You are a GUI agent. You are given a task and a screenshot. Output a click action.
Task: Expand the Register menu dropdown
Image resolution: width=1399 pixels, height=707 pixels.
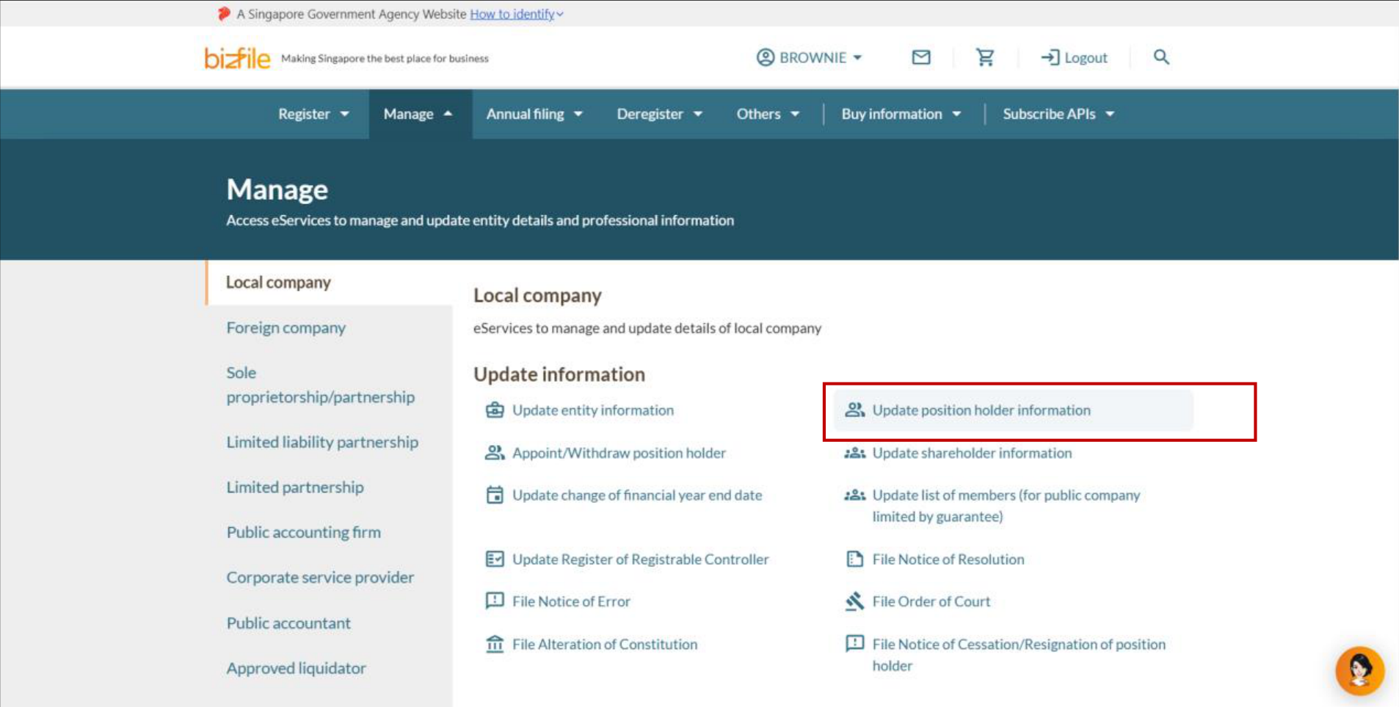(x=313, y=114)
